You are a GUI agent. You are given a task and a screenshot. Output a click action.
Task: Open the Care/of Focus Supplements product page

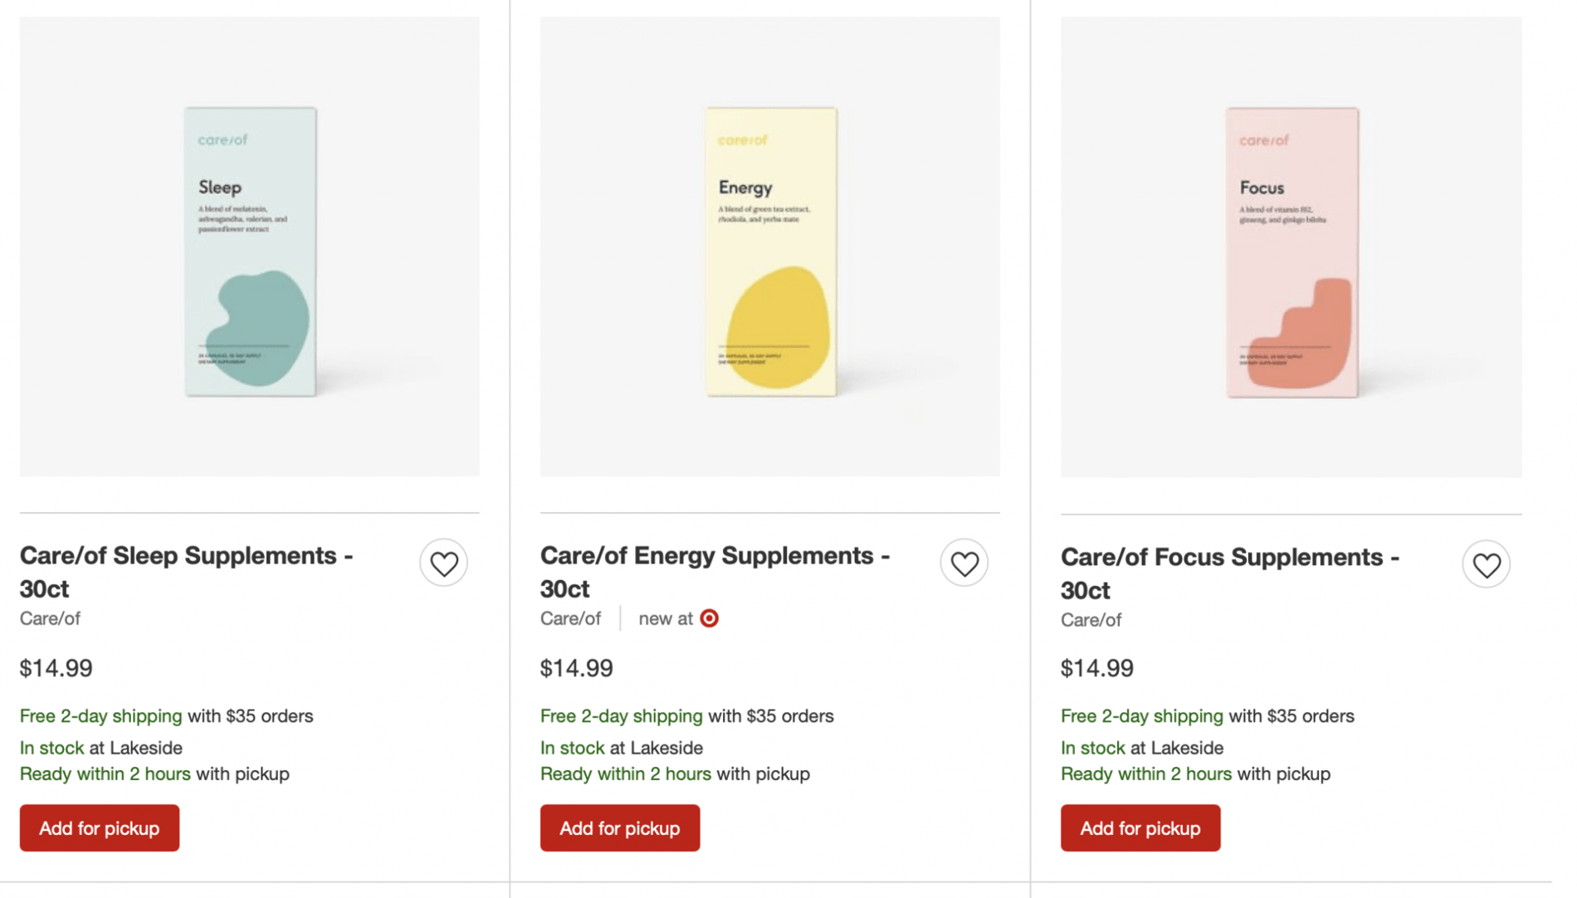point(1230,573)
